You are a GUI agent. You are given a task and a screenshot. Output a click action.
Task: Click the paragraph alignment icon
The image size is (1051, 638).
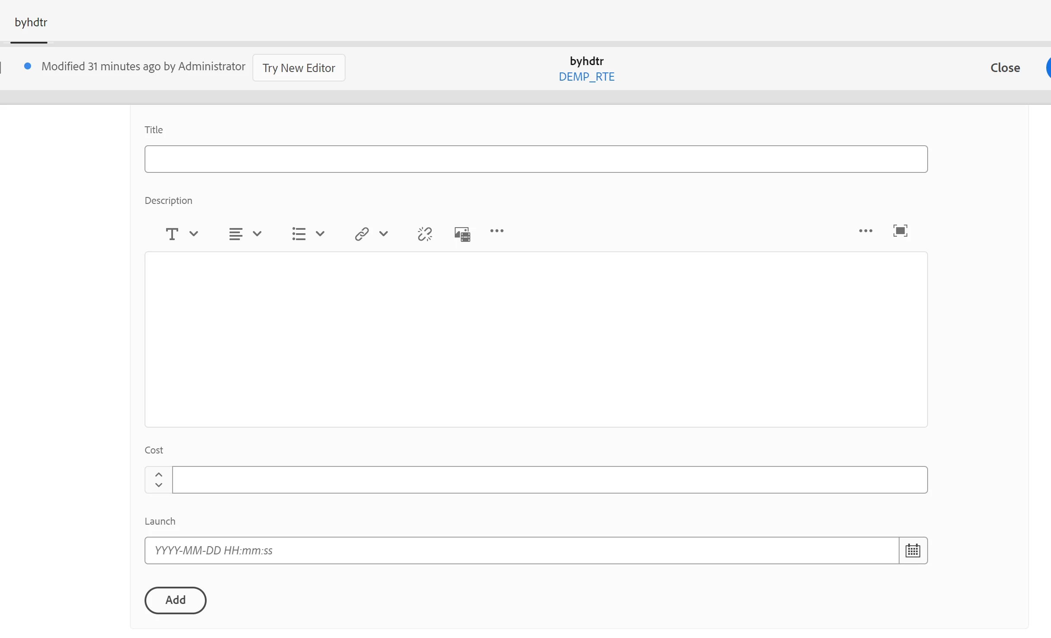click(x=236, y=234)
